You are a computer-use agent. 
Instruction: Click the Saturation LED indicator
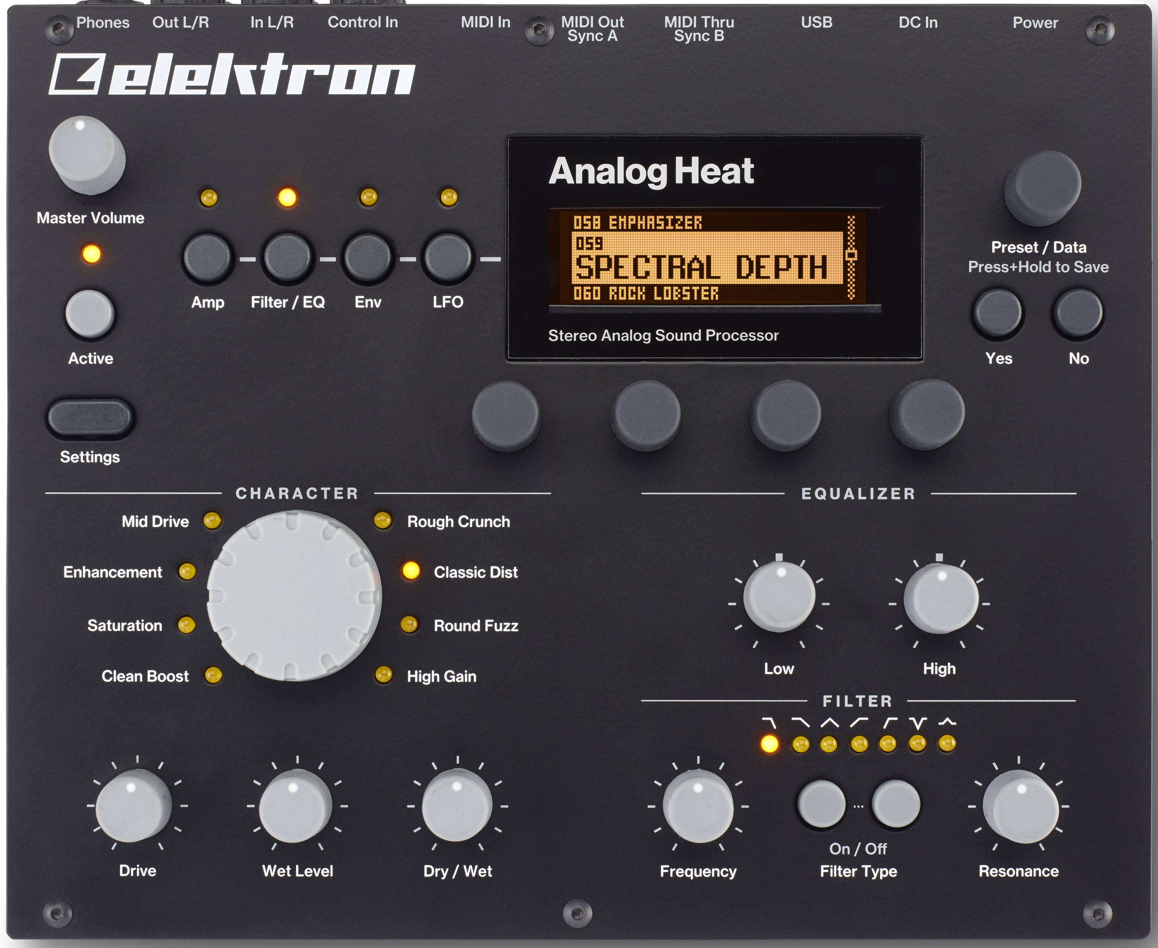[x=186, y=624]
